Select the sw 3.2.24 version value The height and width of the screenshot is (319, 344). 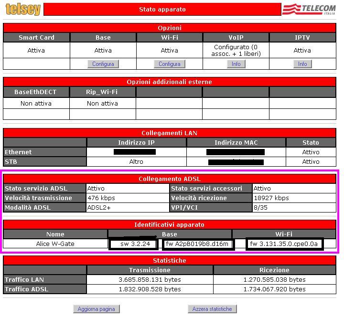tap(135, 244)
